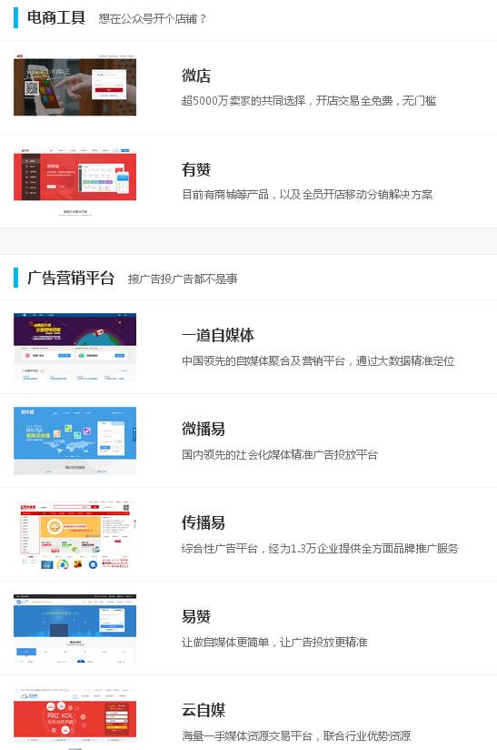Click the 有赞 title link
Screen dimensions: 497x750
tap(195, 169)
